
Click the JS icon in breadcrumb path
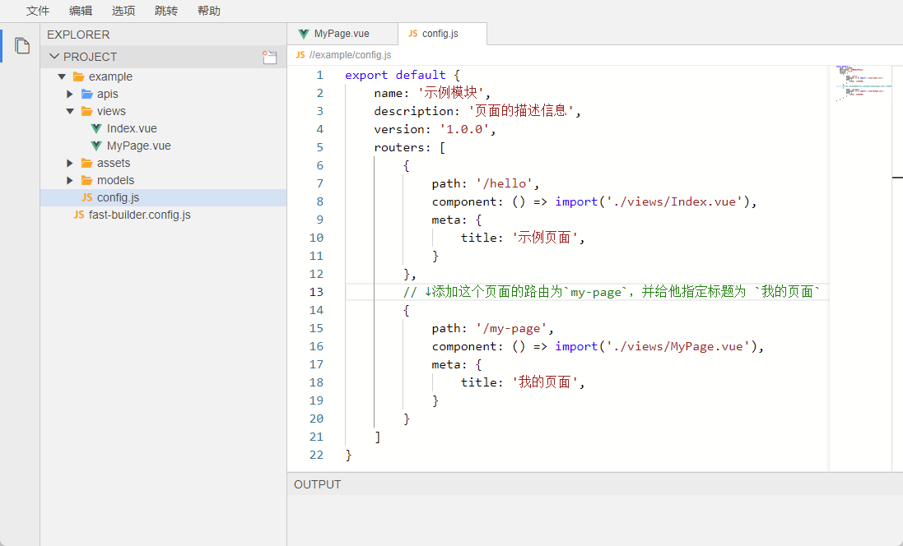point(300,55)
